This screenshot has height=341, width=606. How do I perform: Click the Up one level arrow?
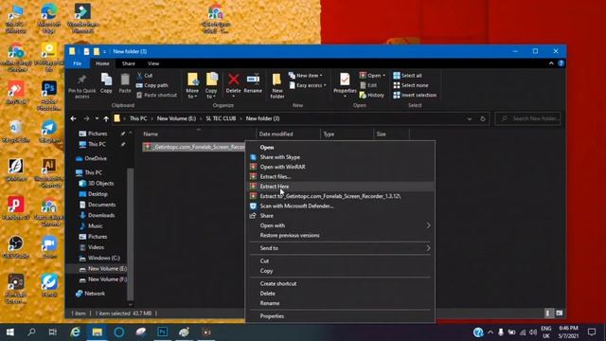[x=106, y=118]
